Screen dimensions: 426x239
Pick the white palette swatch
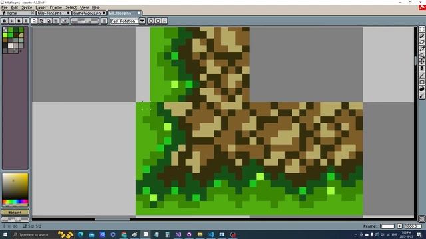click(x=10, y=45)
